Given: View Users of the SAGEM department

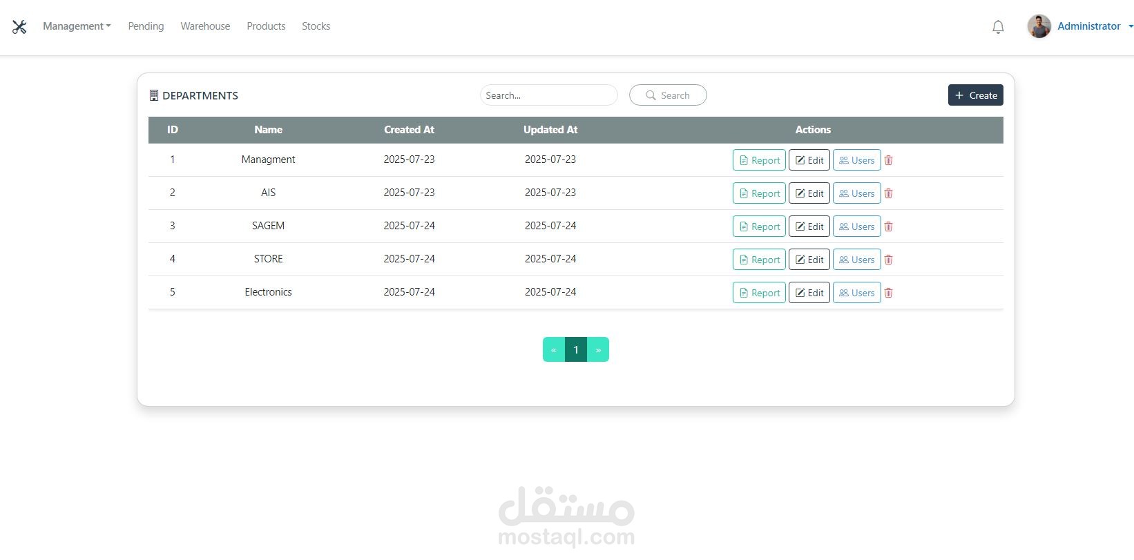Looking at the screenshot, I should point(857,226).
